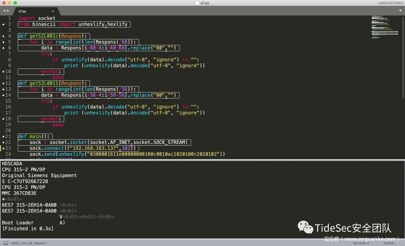The image size is (405, 246).
Task: Click the print statement on line 17
Action: (x=134, y=113)
